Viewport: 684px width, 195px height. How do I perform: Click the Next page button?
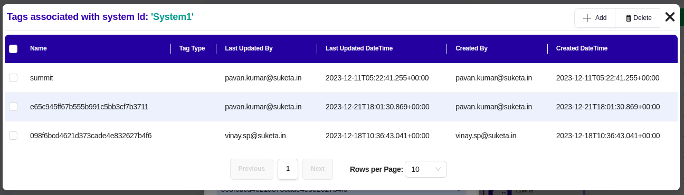[x=318, y=169]
